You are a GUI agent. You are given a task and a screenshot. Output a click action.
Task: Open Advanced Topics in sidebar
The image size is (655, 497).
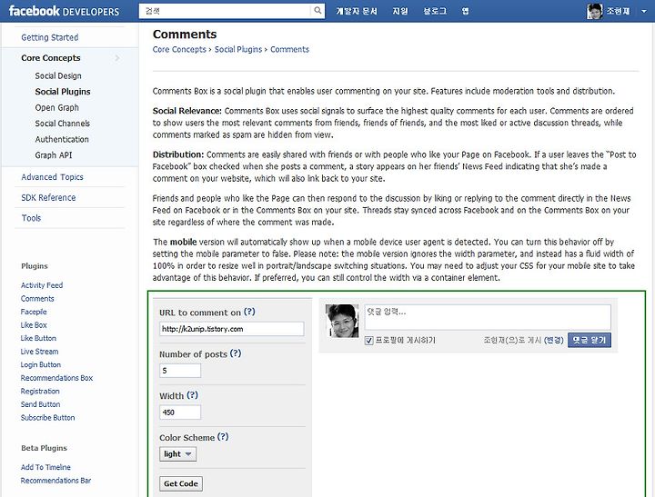(52, 177)
